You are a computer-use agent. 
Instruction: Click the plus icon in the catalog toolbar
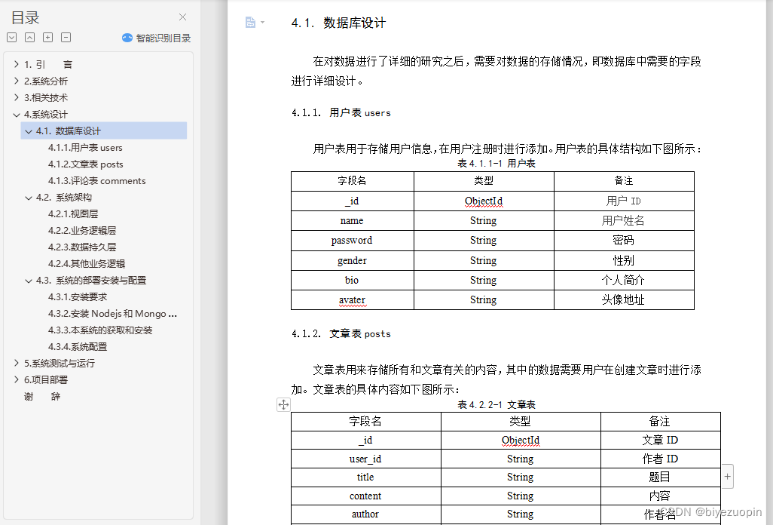[x=47, y=37]
